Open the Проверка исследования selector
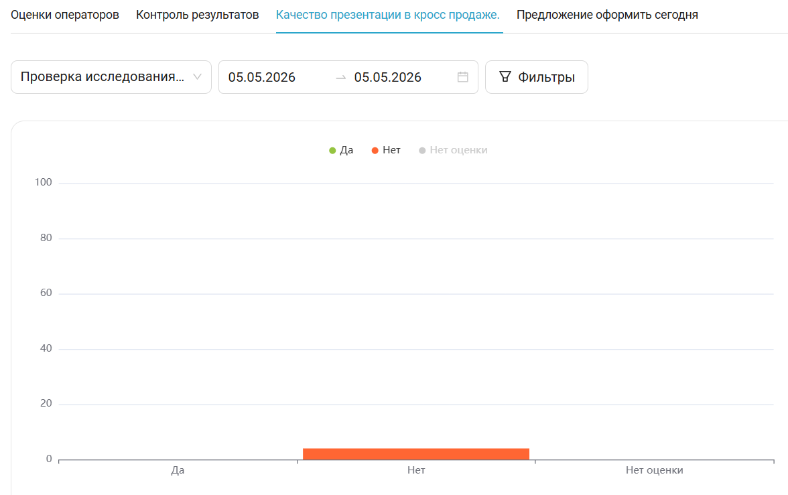The image size is (788, 495). click(x=111, y=77)
